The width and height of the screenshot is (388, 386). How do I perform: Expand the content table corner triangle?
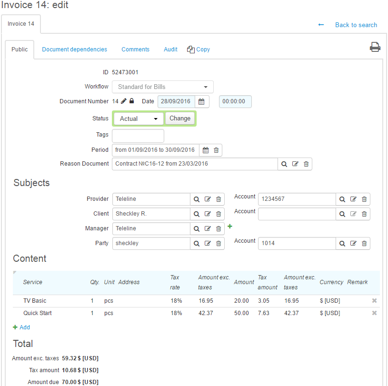tap(15, 272)
